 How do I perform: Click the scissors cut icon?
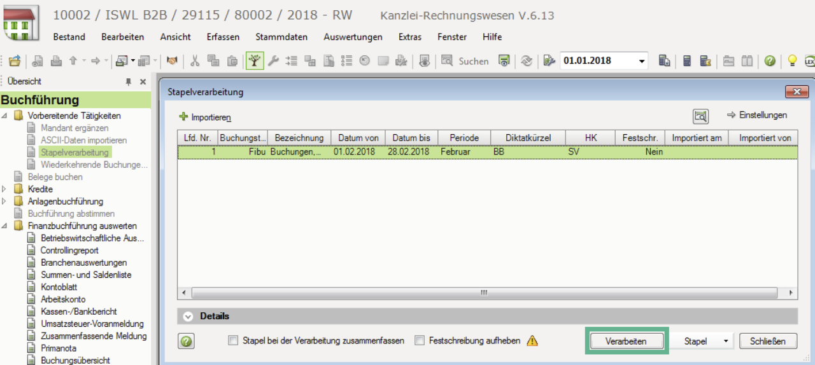(x=195, y=61)
